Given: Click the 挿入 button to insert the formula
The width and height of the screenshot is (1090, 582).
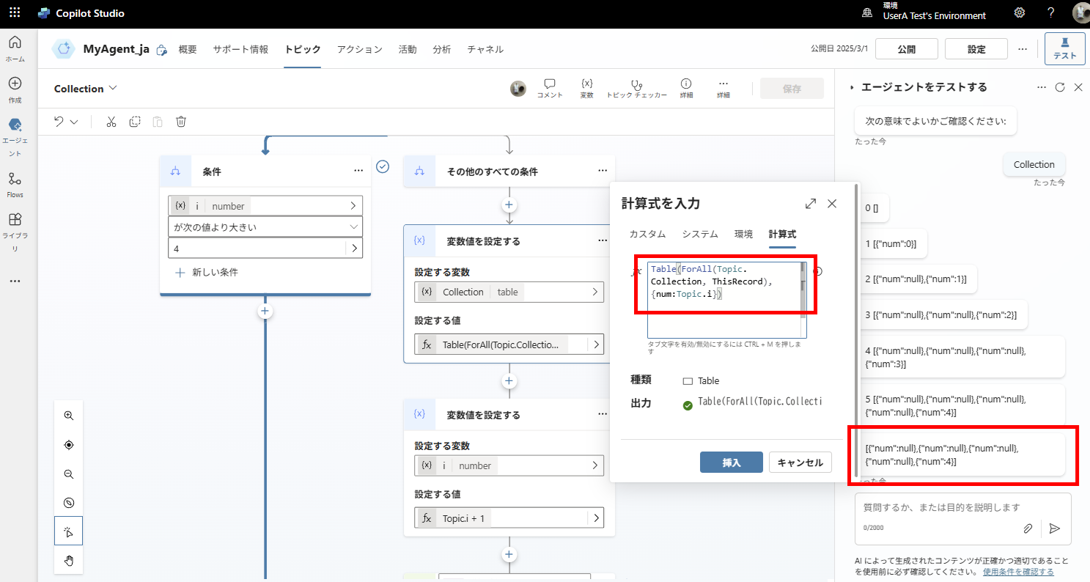Looking at the screenshot, I should click(x=731, y=462).
